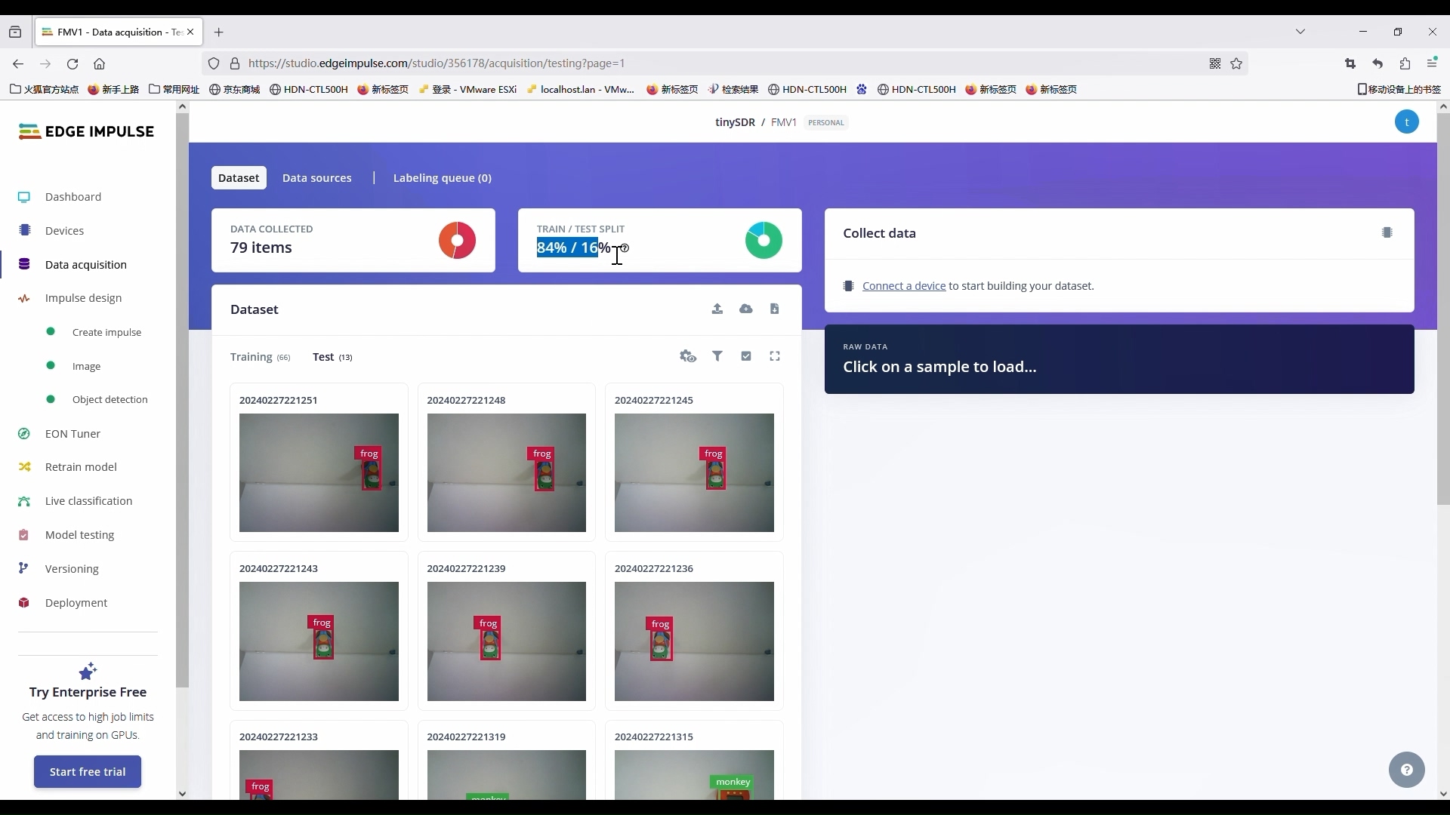Click the browser reload button
The width and height of the screenshot is (1450, 815).
coord(72,64)
